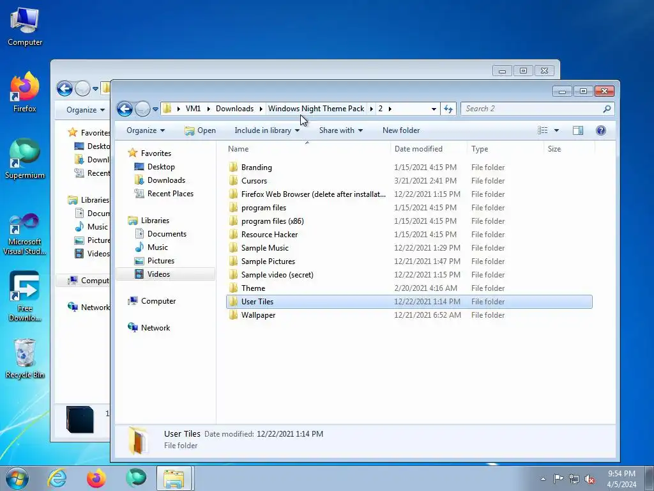Click the Refresh button next to the address bar

click(448, 109)
